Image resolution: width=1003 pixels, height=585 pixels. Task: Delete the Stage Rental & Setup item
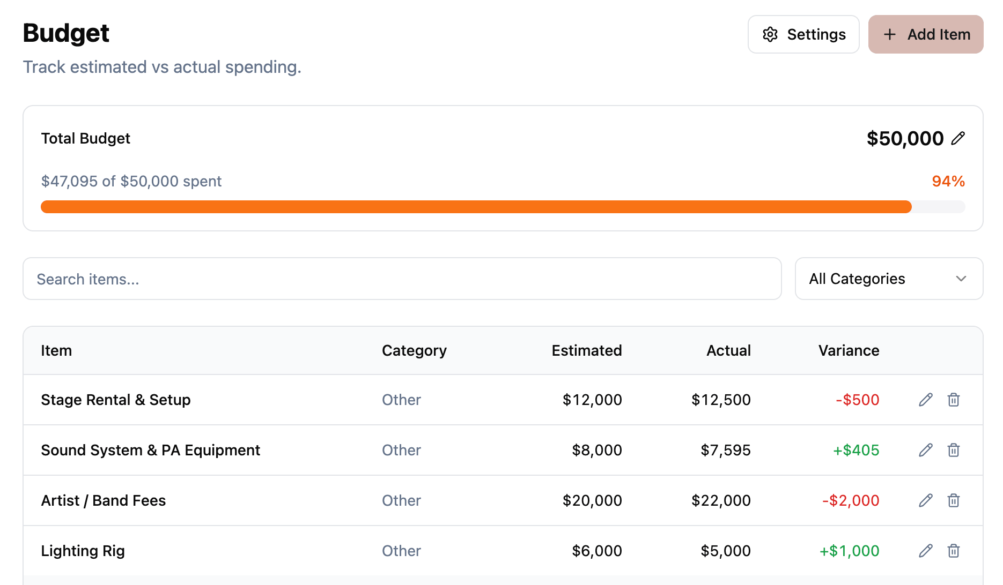[954, 400]
